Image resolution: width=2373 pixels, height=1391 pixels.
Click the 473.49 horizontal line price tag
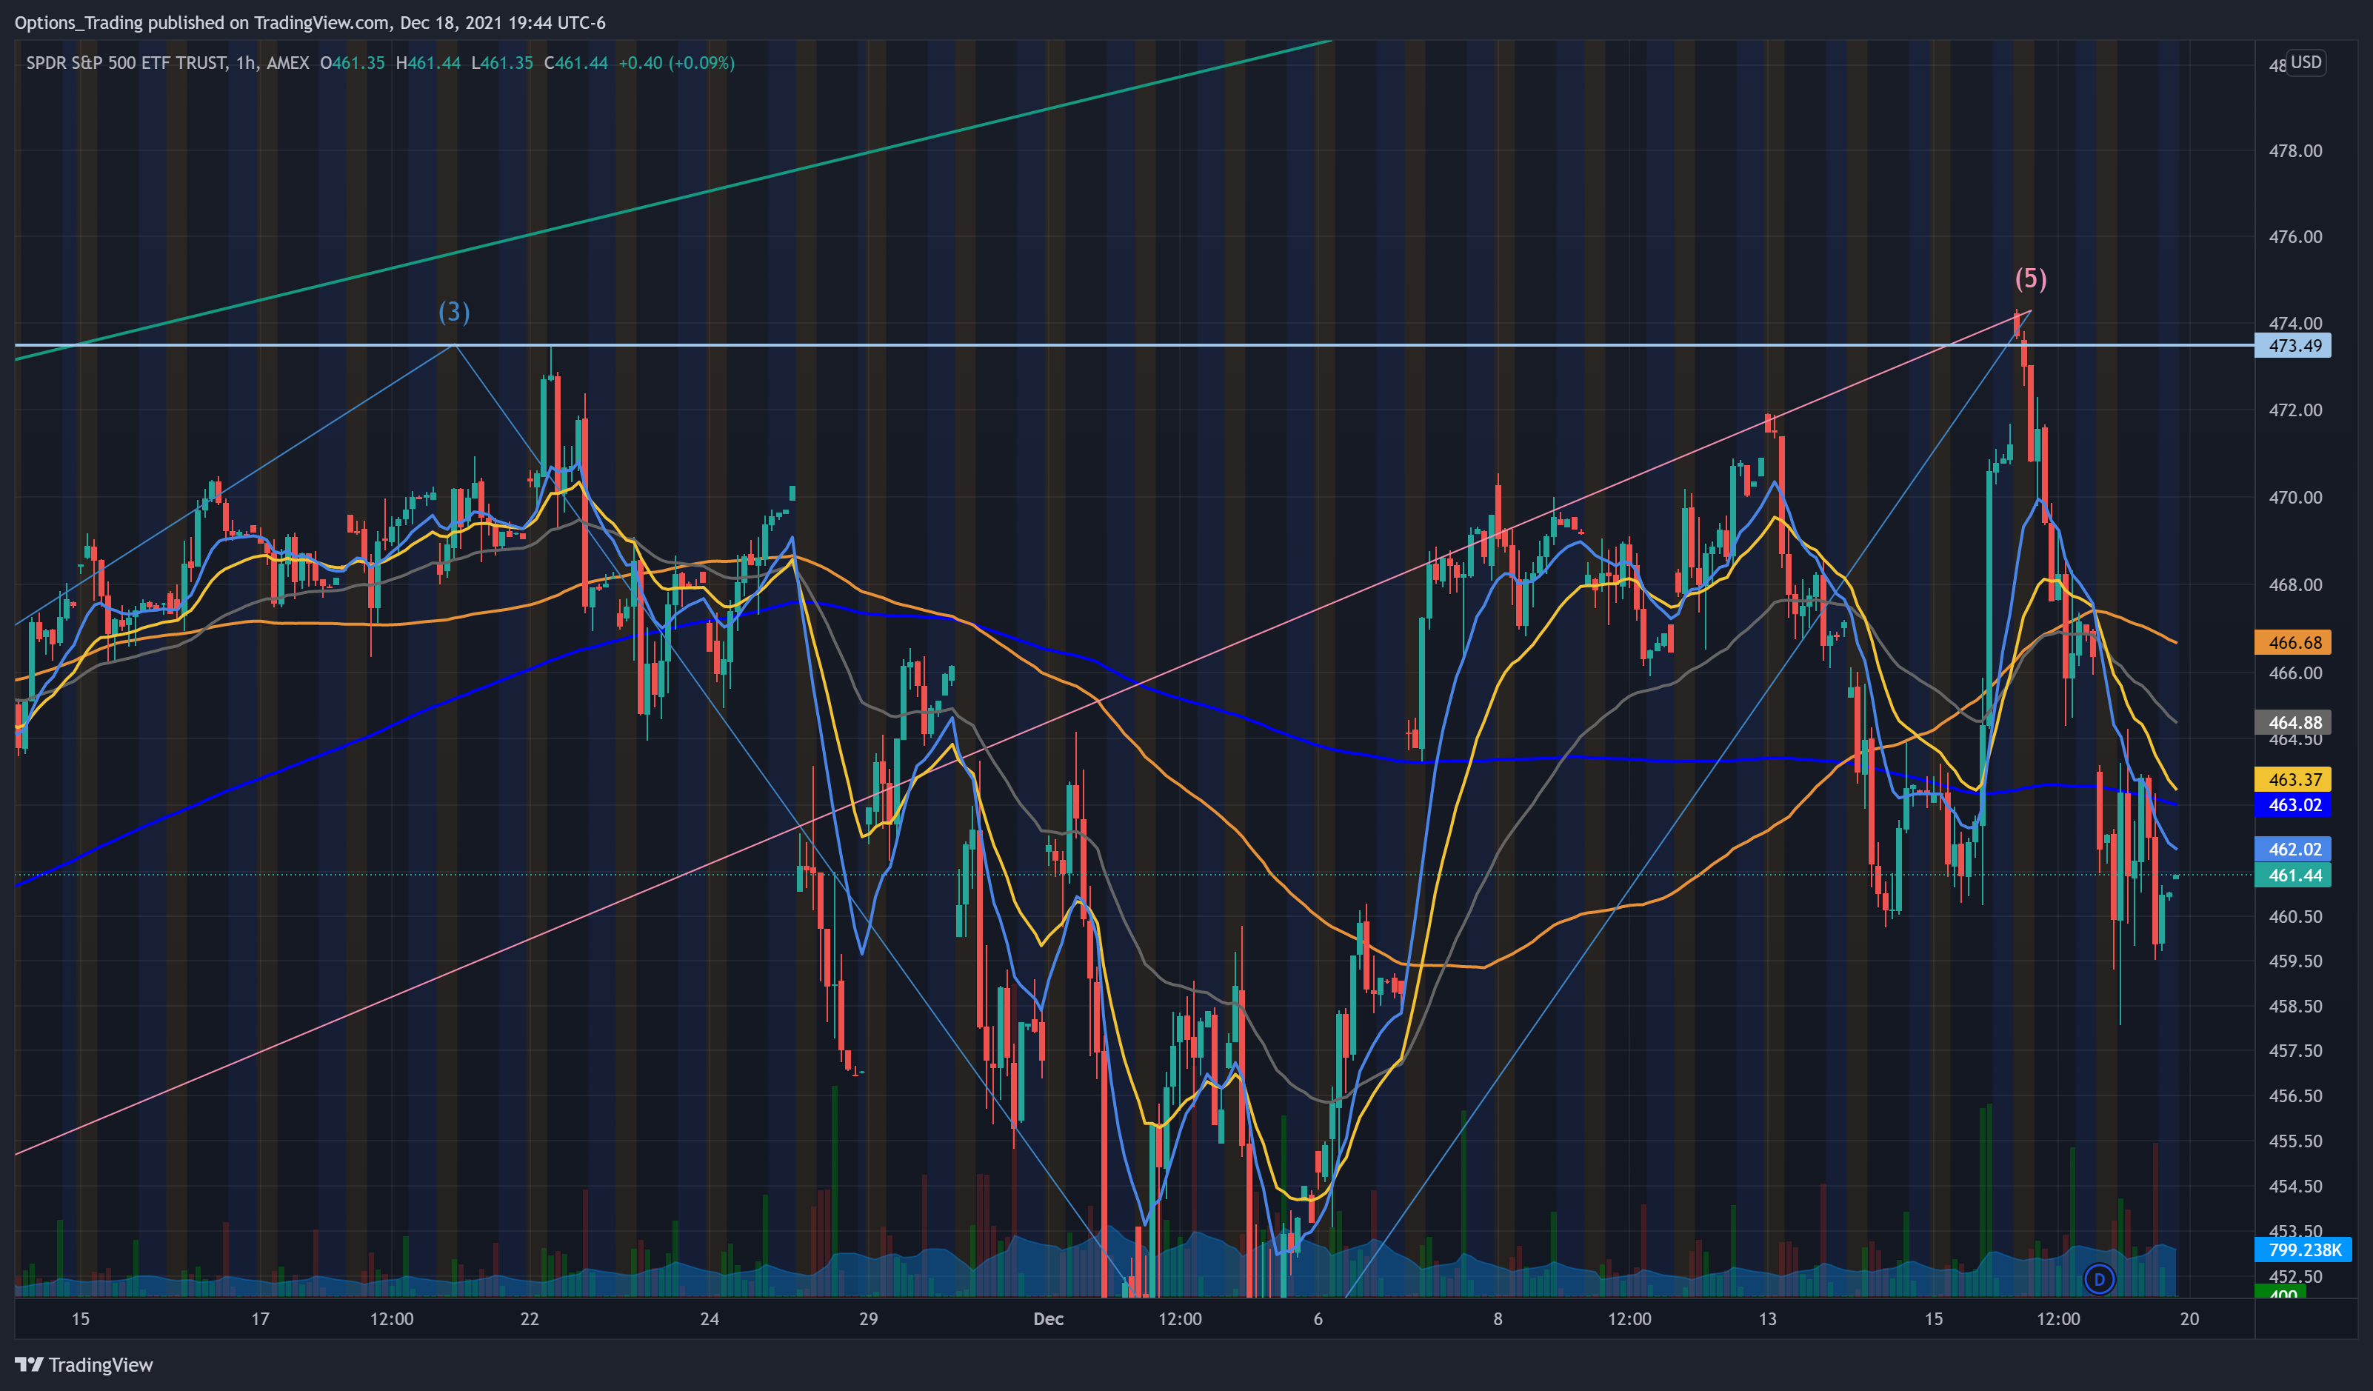(2292, 346)
